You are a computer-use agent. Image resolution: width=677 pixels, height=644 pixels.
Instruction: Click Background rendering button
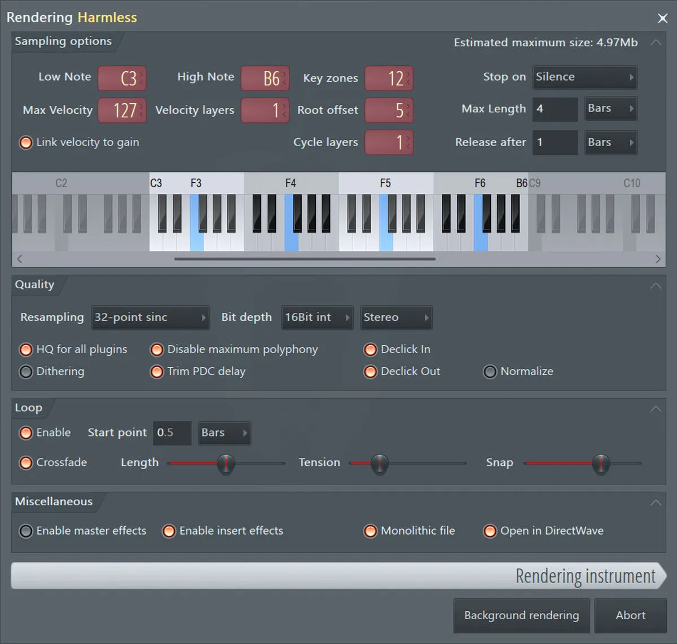coord(521,615)
